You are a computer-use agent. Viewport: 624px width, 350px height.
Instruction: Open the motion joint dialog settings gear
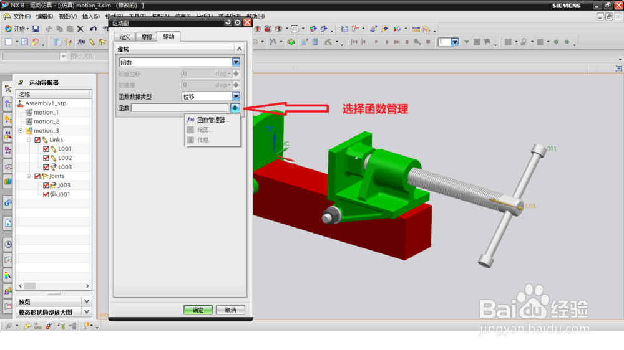[238, 22]
